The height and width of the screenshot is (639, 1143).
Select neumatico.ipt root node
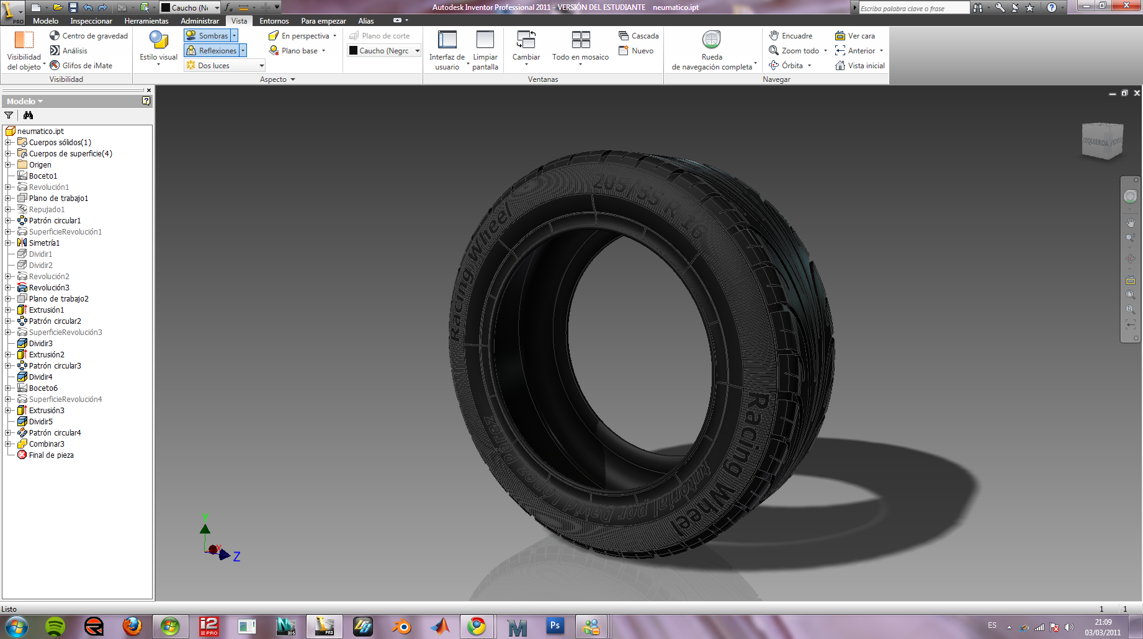[x=40, y=132]
